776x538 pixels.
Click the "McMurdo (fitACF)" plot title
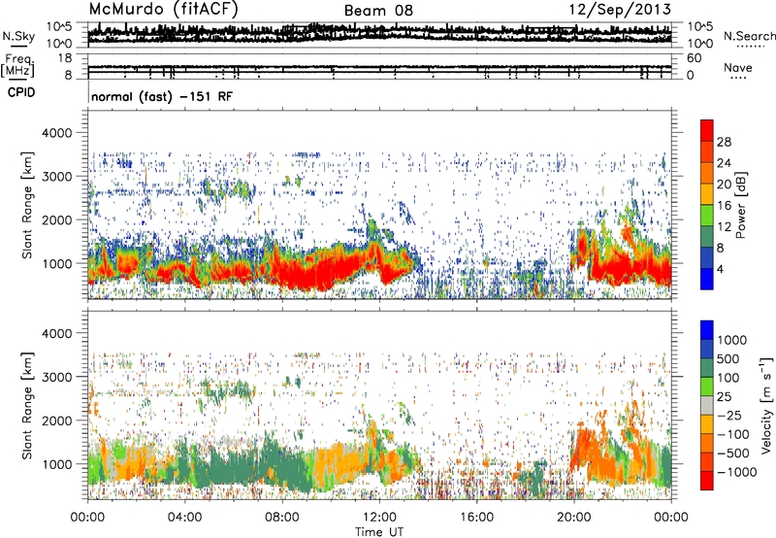tap(163, 10)
